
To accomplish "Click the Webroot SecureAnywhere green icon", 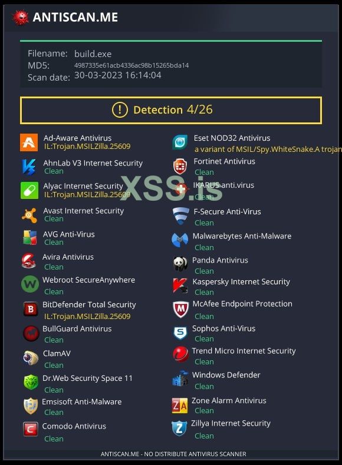I will (x=30, y=284).
